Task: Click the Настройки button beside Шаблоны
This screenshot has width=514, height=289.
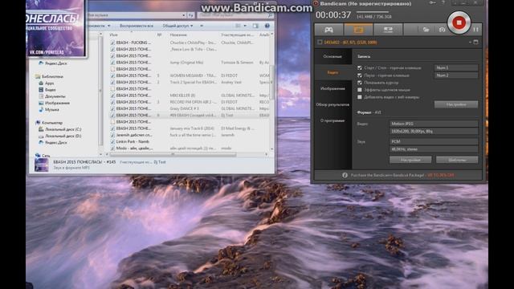Action: (410, 160)
